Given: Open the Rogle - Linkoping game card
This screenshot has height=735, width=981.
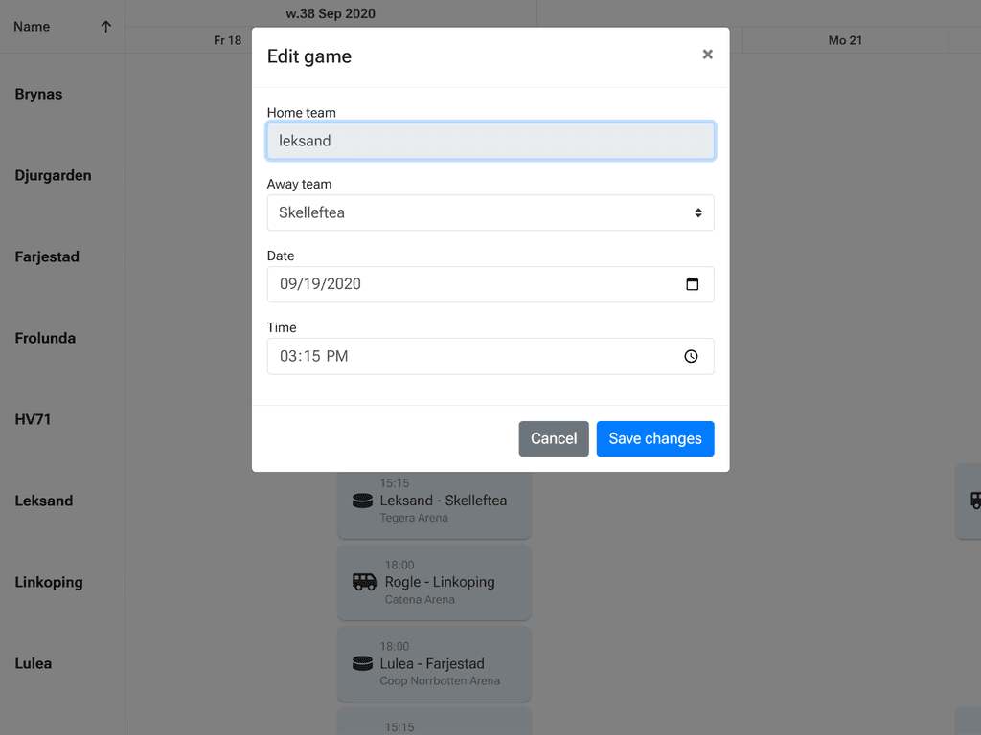Looking at the screenshot, I should tap(434, 582).
